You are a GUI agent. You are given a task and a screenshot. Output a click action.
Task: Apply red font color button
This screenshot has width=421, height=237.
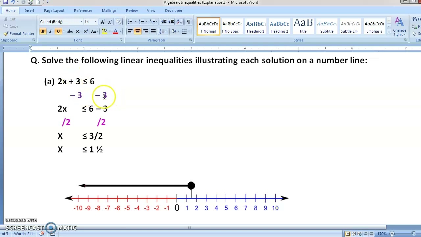(x=115, y=31)
